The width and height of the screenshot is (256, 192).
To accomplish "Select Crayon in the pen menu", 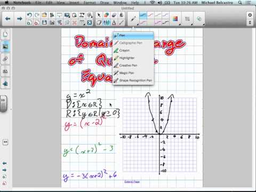I will (133, 50).
